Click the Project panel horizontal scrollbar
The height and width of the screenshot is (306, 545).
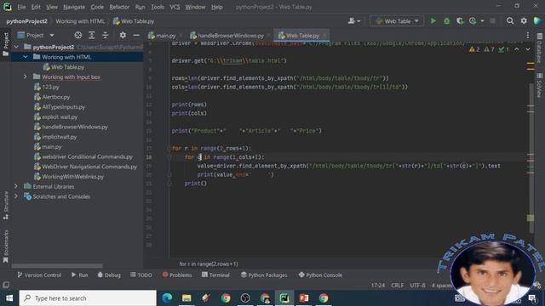click(57, 266)
